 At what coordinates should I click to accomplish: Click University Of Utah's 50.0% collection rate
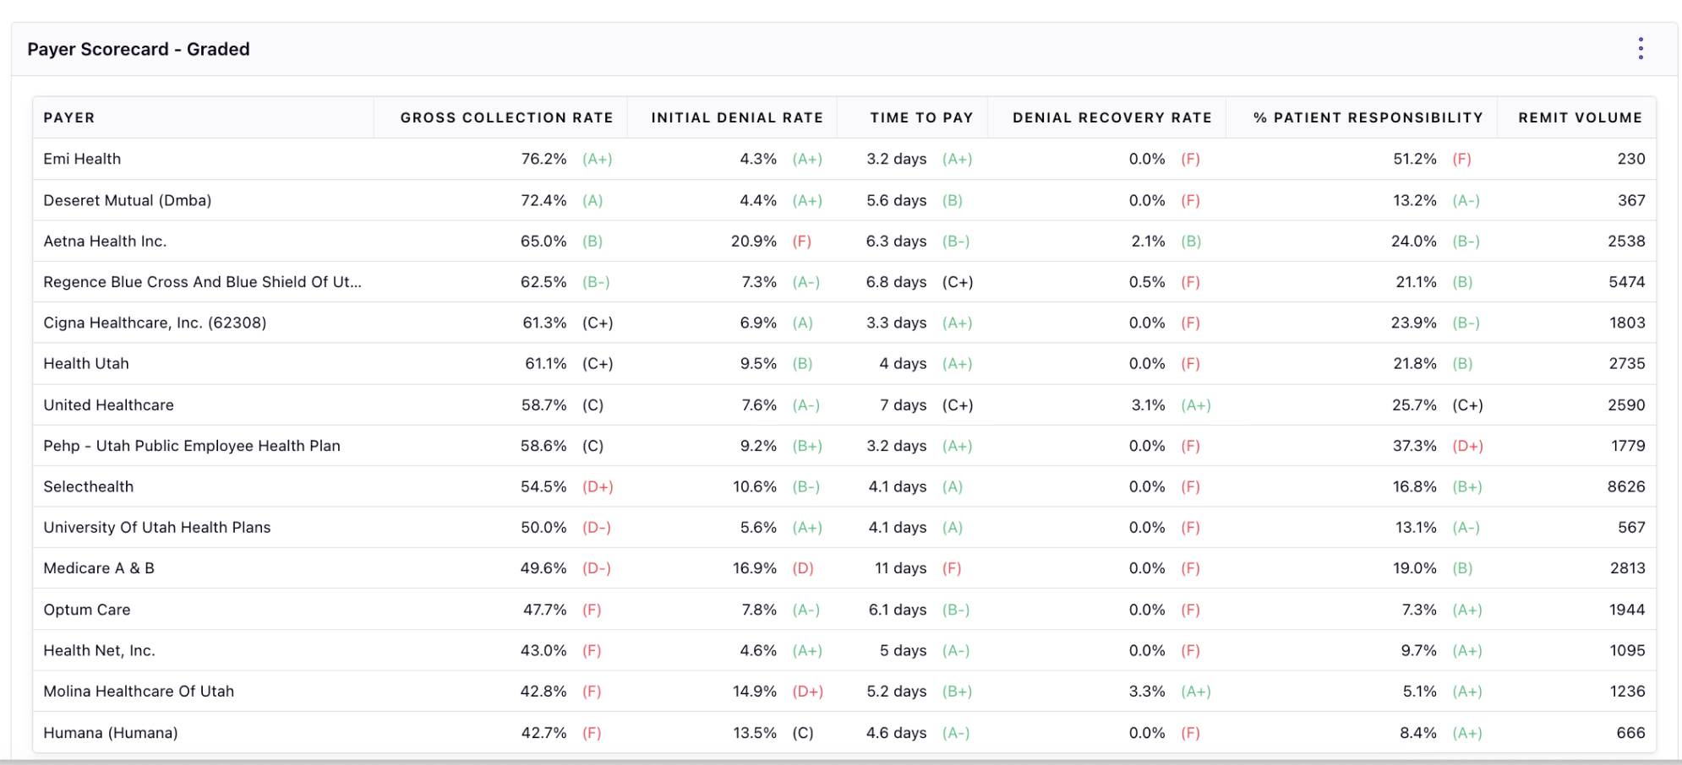point(543,527)
